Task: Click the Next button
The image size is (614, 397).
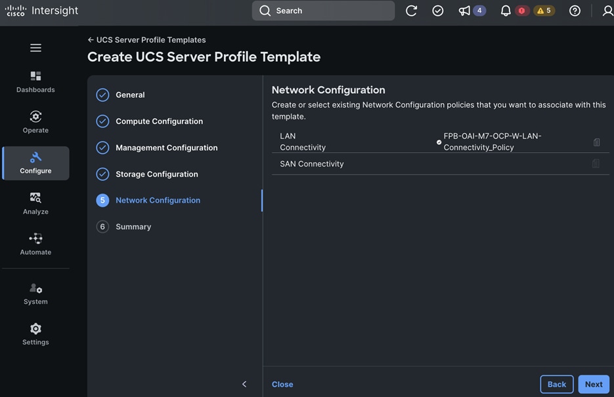Action: (x=594, y=384)
